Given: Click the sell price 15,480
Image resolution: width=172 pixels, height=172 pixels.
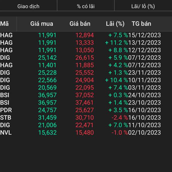Looking at the screenshot, I should [x=85, y=132].
